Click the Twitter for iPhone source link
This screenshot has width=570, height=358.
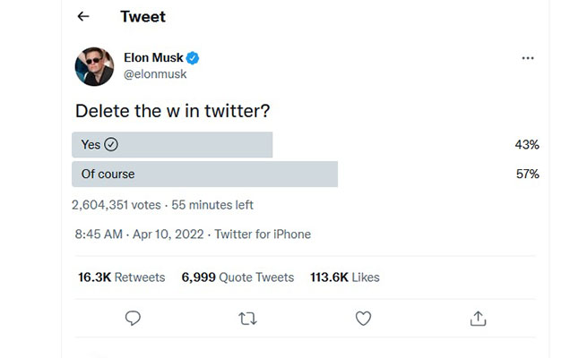pyautogui.click(x=263, y=234)
